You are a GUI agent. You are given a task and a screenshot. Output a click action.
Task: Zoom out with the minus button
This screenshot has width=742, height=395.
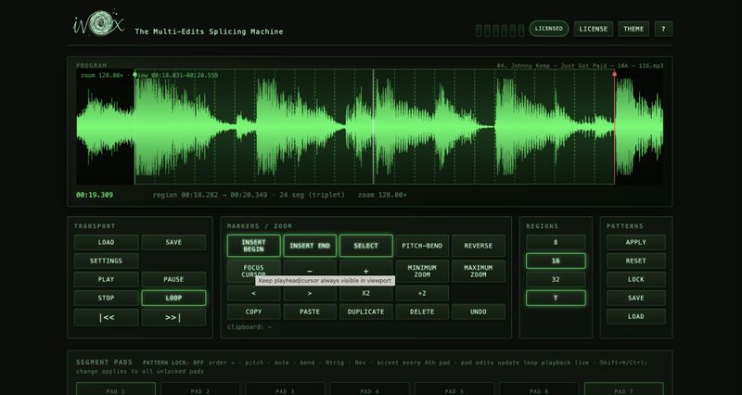point(310,271)
